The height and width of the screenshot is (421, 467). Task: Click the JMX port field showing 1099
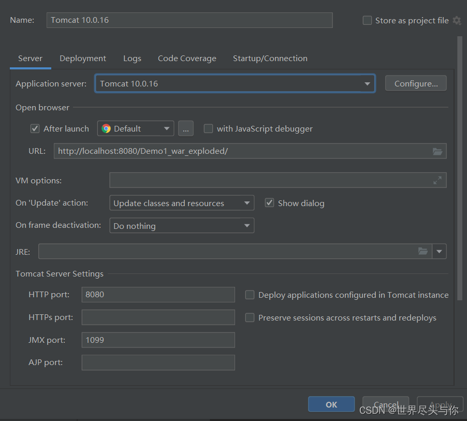pyautogui.click(x=158, y=340)
